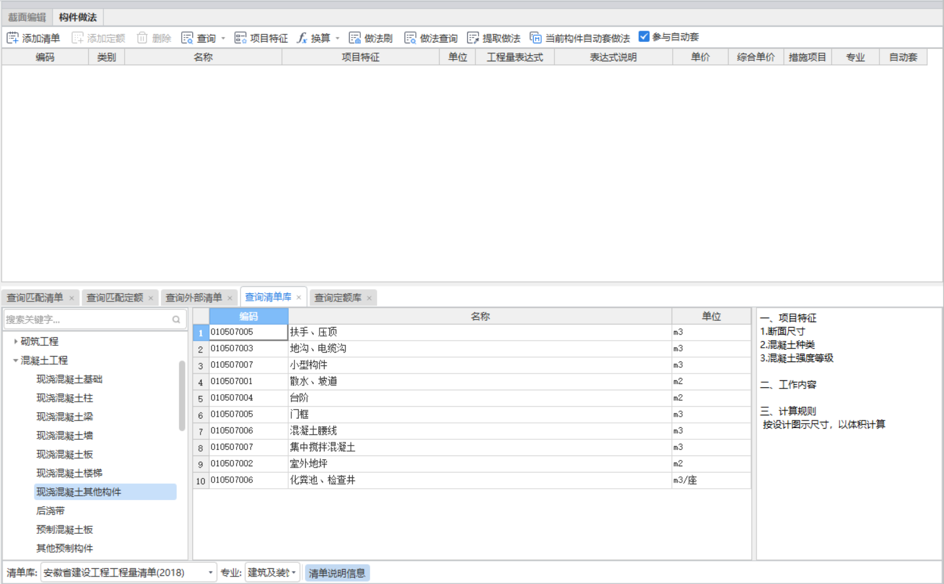Select 后浇带 in the tree

[50, 511]
